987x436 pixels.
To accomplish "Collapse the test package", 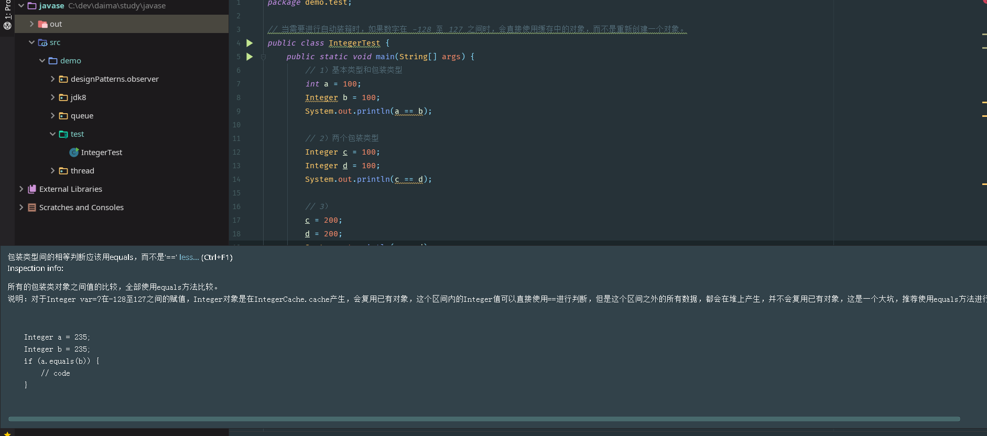I will [x=52, y=134].
